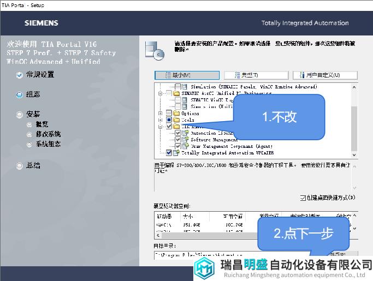Toggle the 创建桌面快捷方式(D) checkbox
373x281 pixels.
coord(303,198)
